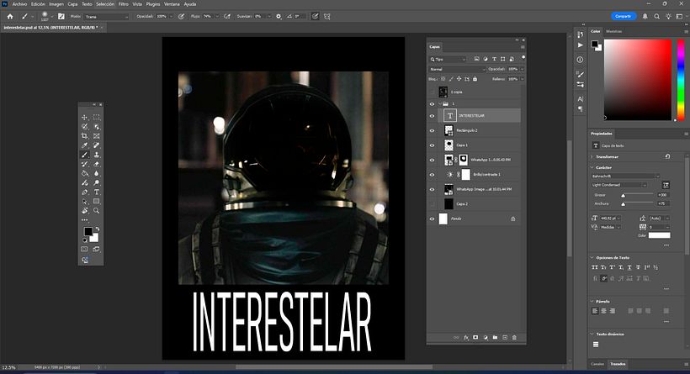
Task: Select the Frame tool
Action: (x=97, y=136)
